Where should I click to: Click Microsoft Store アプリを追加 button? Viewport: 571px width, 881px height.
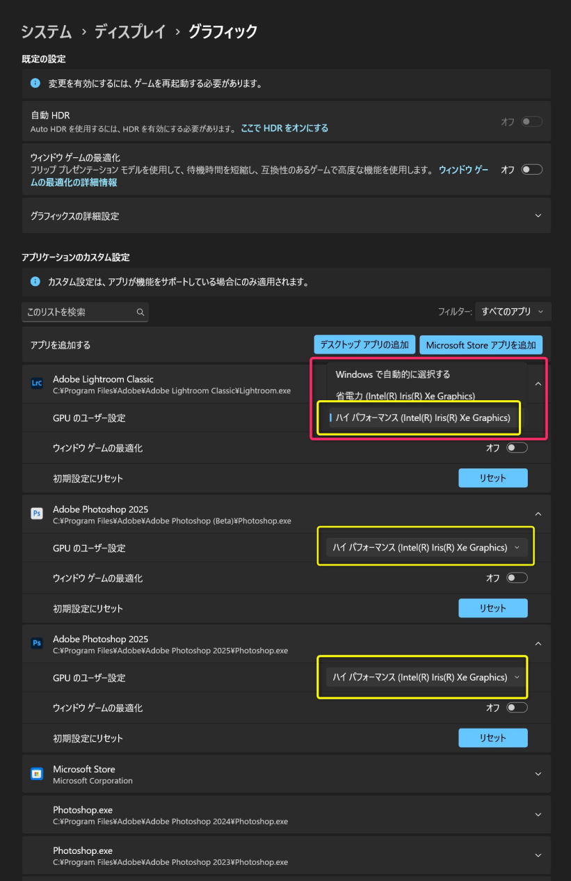pos(481,344)
